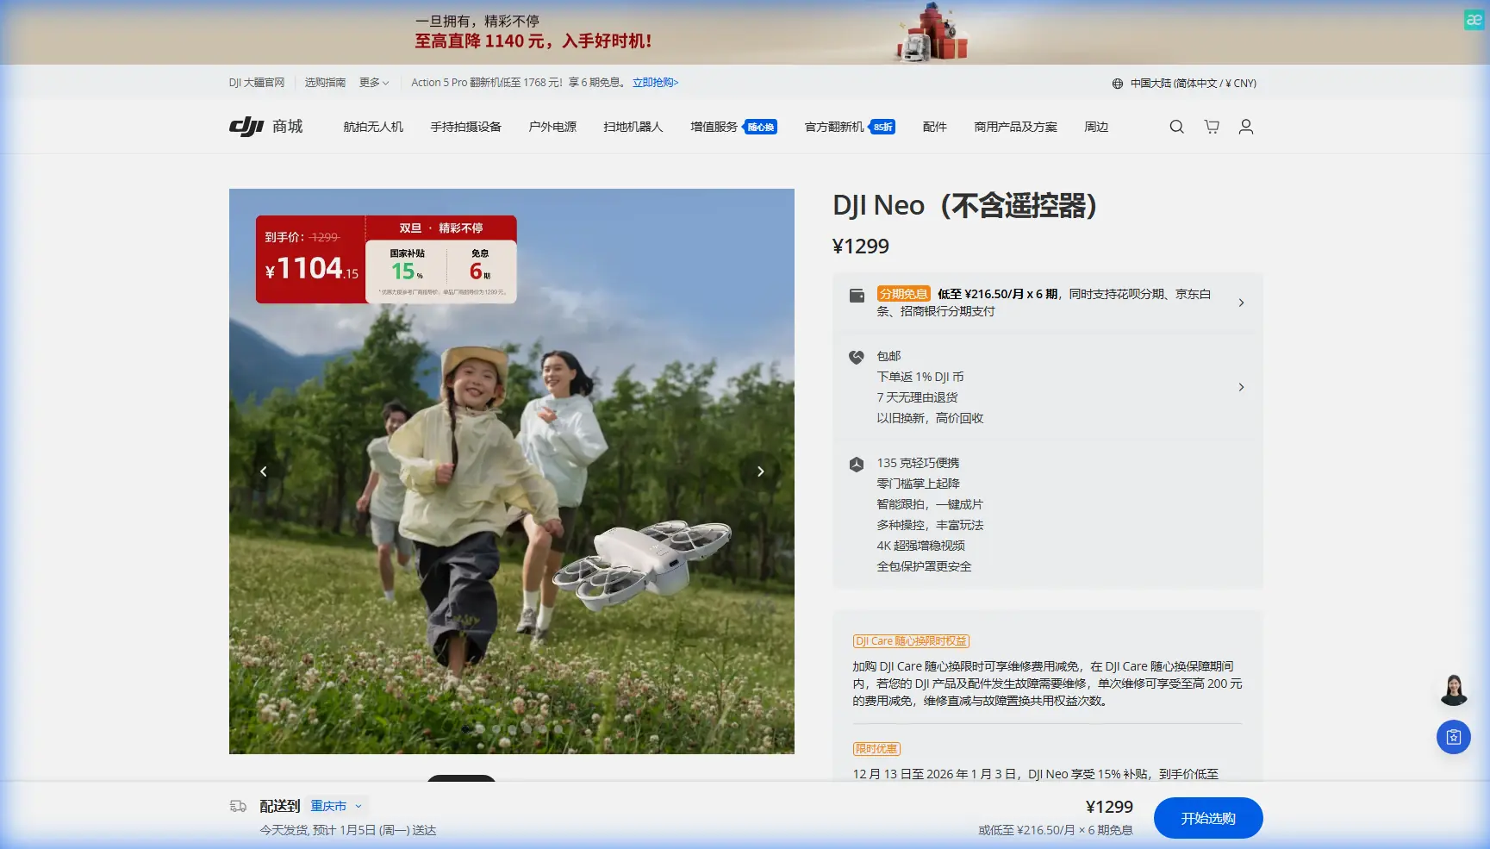Click the DJI 商城 logo
1490x849 pixels.
267,127
